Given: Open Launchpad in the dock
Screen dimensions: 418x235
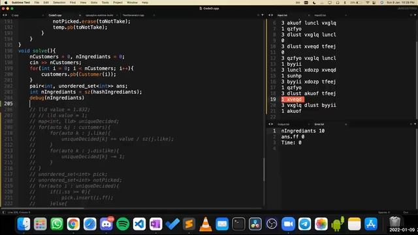Looking at the screenshot, I should tap(40, 224).
